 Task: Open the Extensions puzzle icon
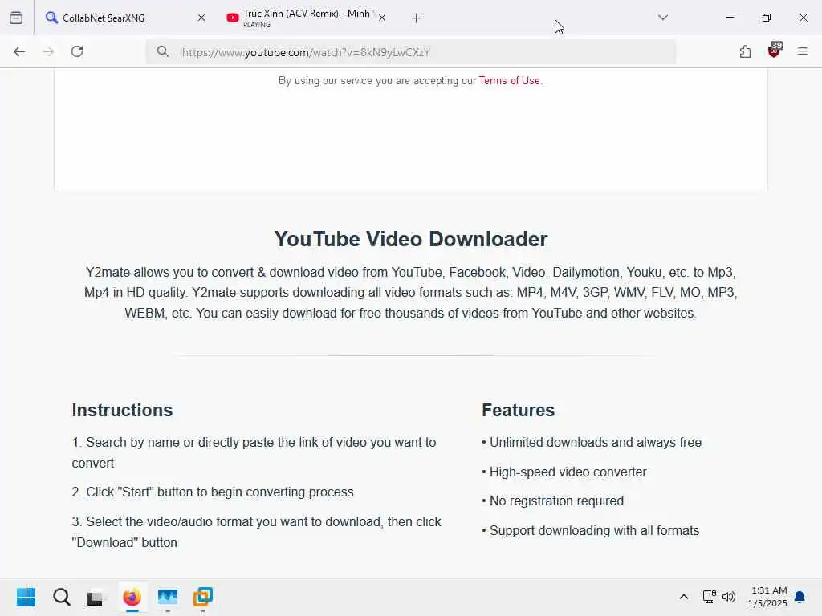coord(745,51)
